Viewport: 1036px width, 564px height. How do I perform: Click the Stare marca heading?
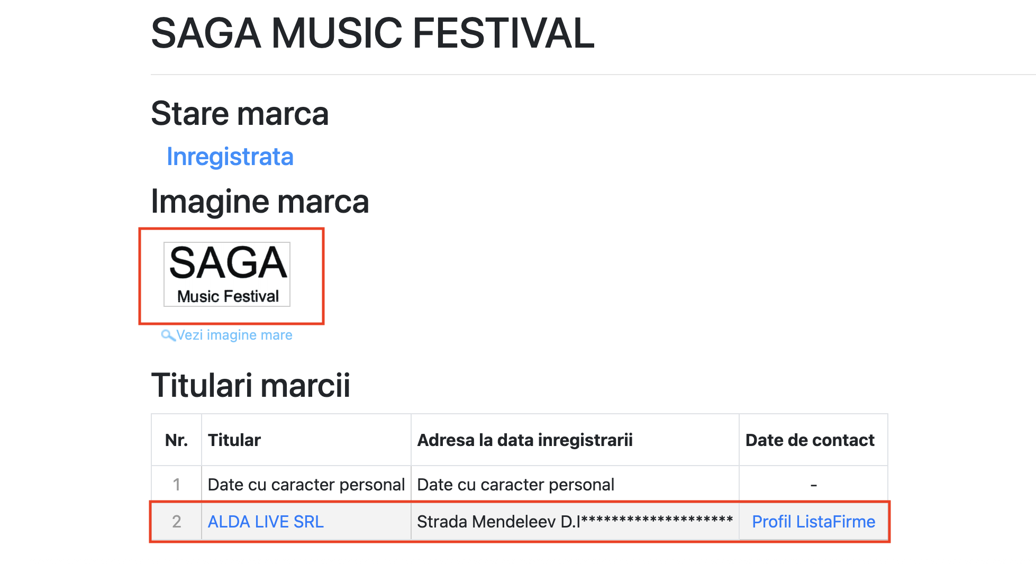pyautogui.click(x=240, y=113)
